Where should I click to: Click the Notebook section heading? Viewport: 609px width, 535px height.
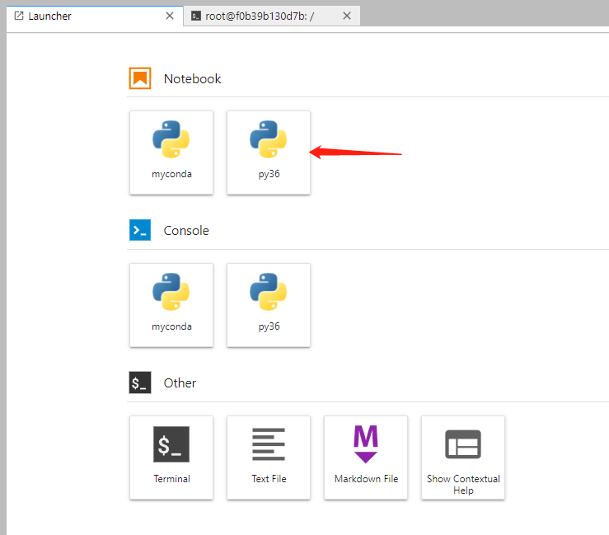[192, 79]
